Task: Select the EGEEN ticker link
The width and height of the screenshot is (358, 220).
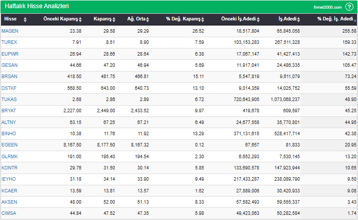Action: pos(9,145)
